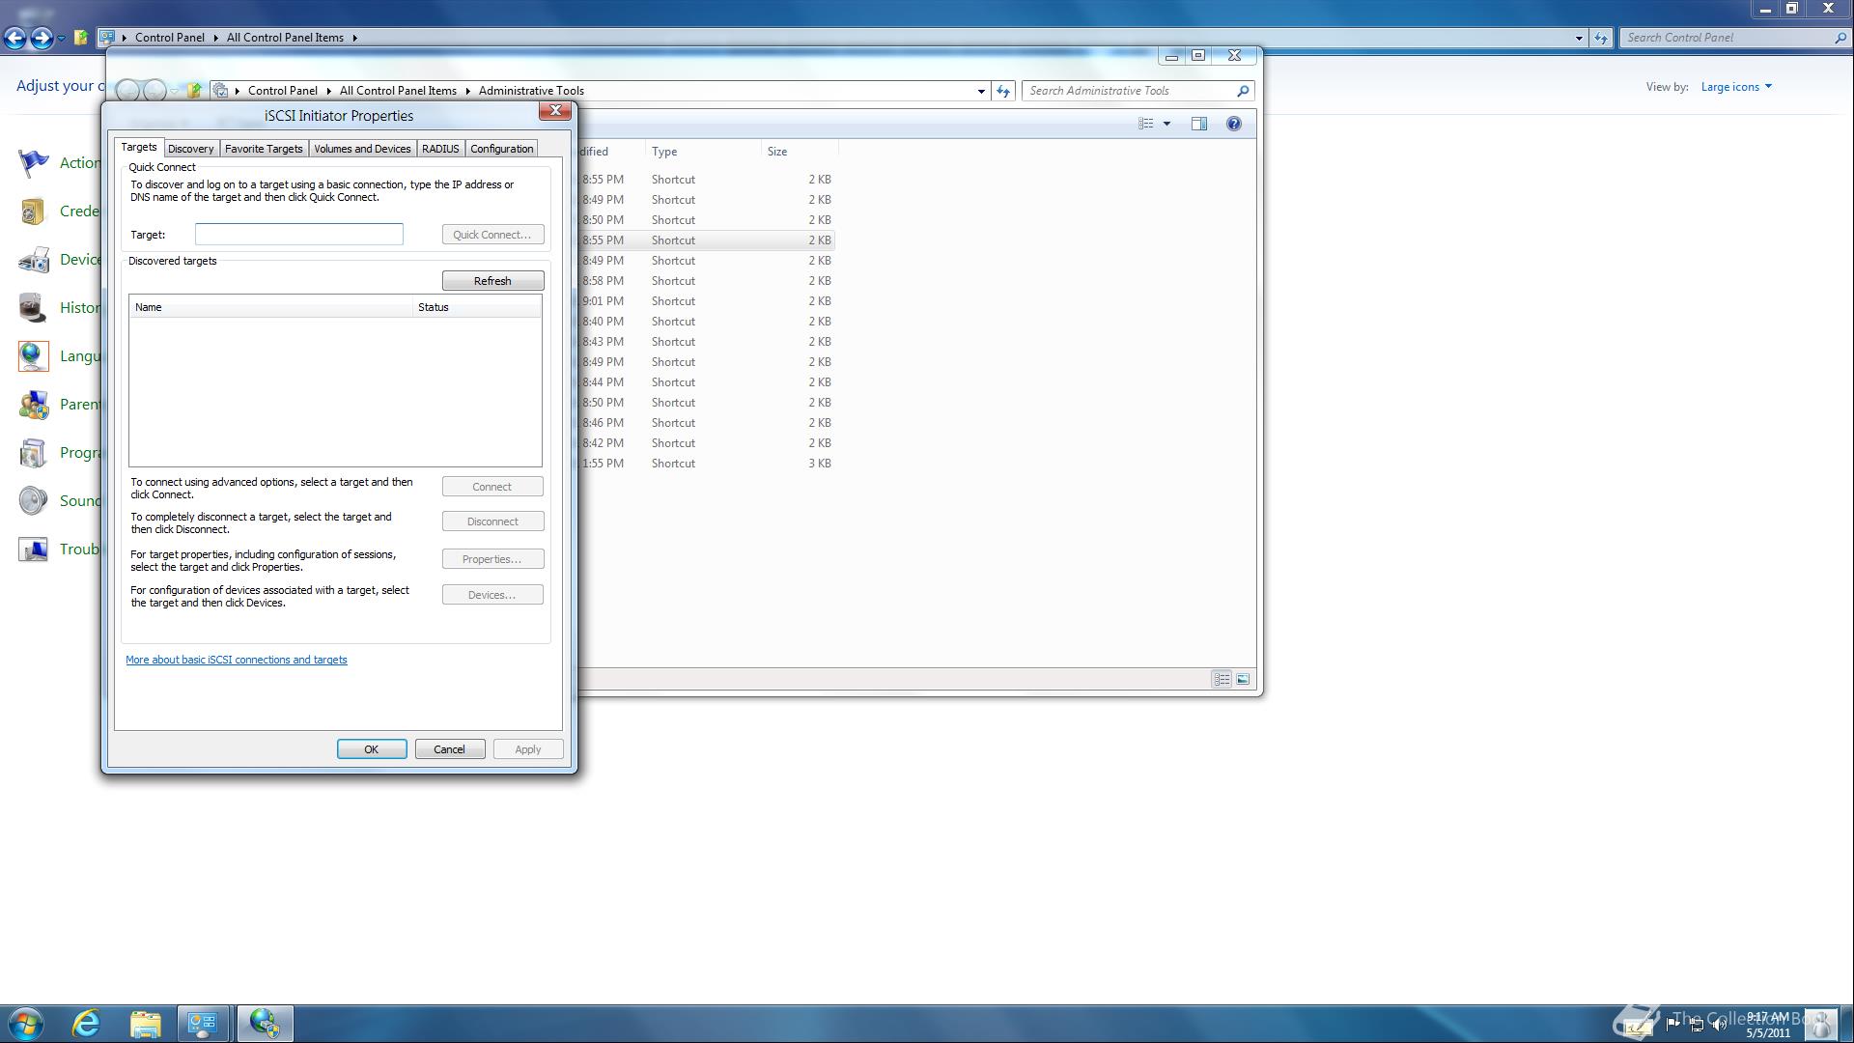
Task: Open Help in Administrative Tools
Action: (1233, 124)
